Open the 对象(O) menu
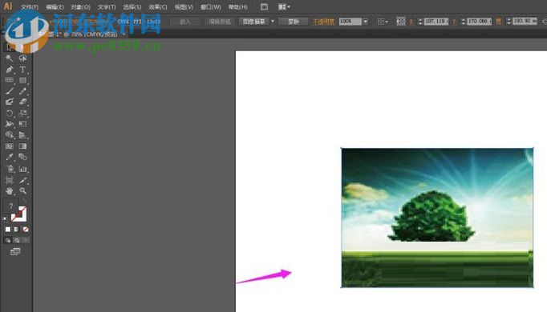The height and width of the screenshot is (312, 547). point(80,7)
